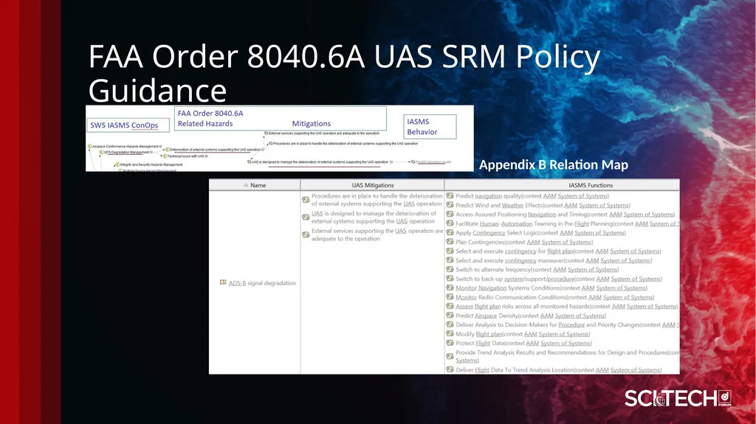
Task: Click icon for Apply Contingency Select Logic
Action: pyautogui.click(x=450, y=232)
